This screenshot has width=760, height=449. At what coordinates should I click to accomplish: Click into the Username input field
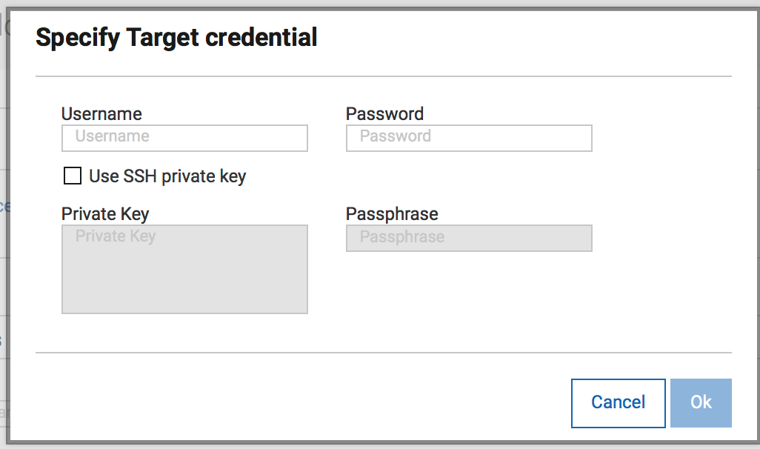tap(184, 138)
